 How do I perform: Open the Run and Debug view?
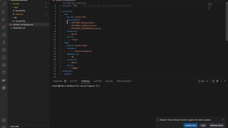(x=4, y=19)
